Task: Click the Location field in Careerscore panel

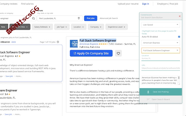Action: tap(161, 58)
